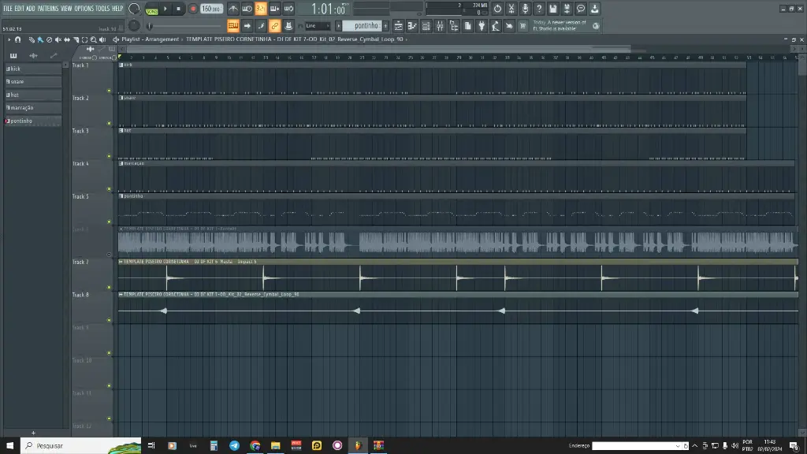This screenshot has height=454, width=807.
Task: Click the one-click audio recording microphone icon
Action: [x=525, y=9]
